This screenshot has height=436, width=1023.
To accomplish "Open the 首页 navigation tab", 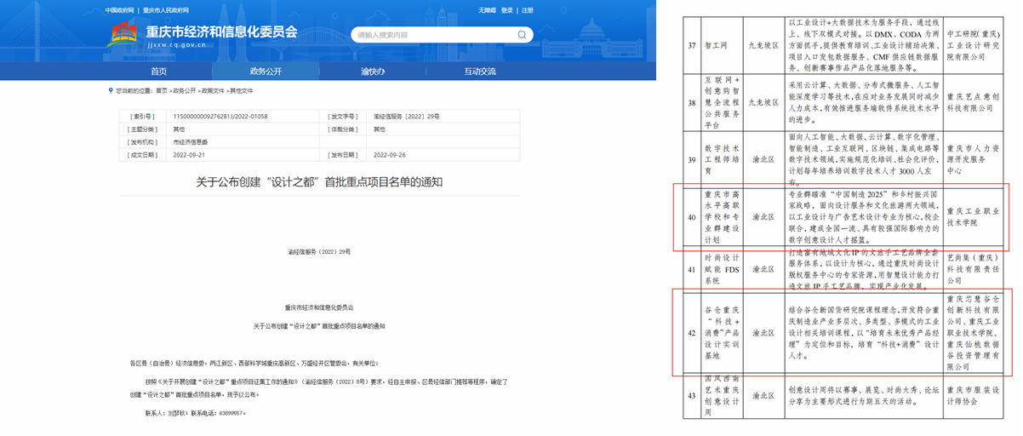I will point(159,71).
